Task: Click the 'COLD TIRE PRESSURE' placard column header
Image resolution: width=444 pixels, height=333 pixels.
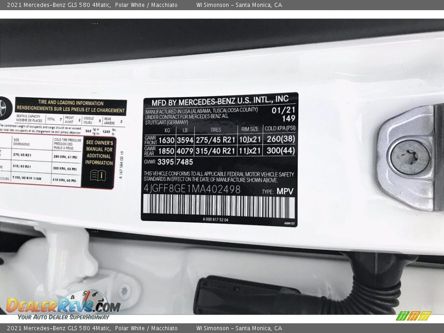Action: coord(68,140)
